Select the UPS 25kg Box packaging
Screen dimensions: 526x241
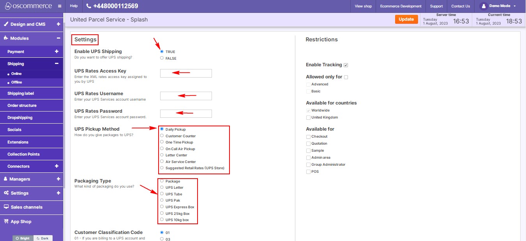tap(162, 213)
